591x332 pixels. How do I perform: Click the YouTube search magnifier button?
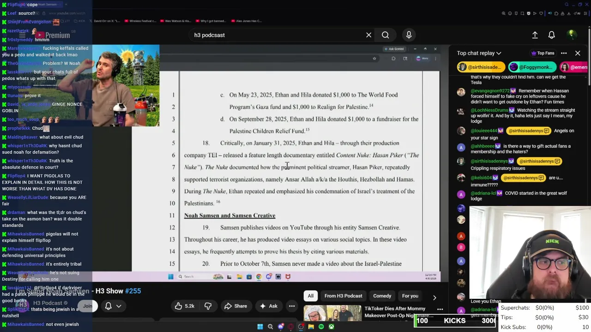pos(385,35)
